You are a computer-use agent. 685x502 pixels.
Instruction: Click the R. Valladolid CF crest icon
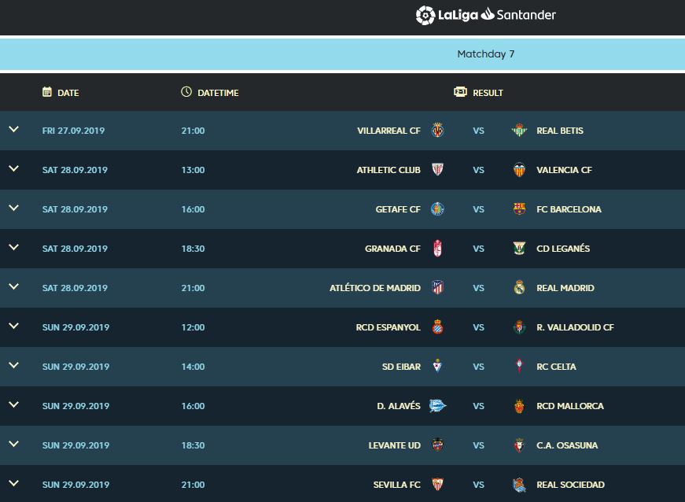click(519, 327)
